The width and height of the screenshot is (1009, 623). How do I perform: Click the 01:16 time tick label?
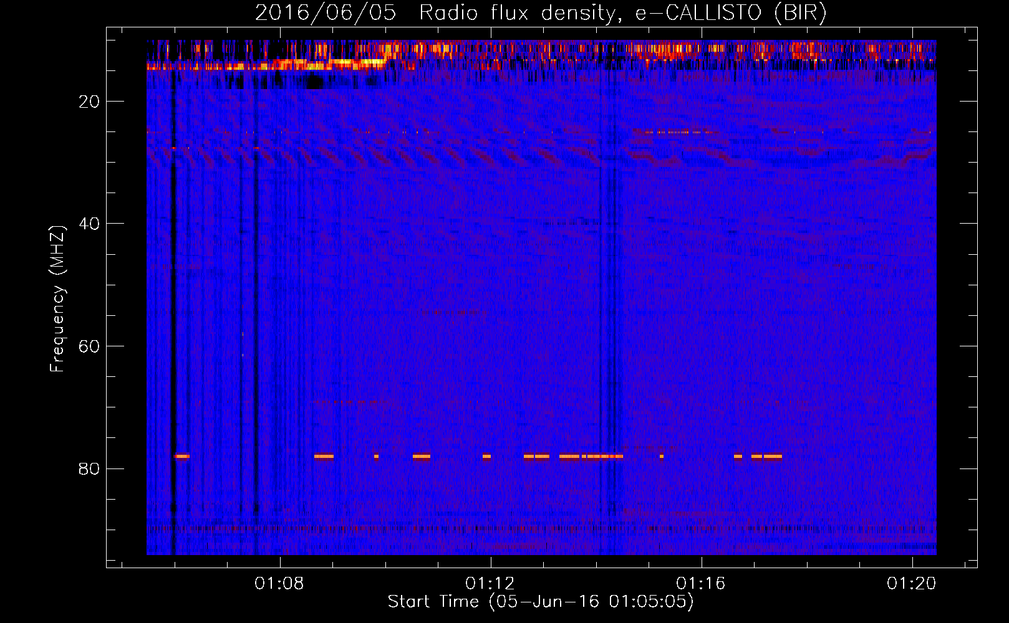coord(701,583)
